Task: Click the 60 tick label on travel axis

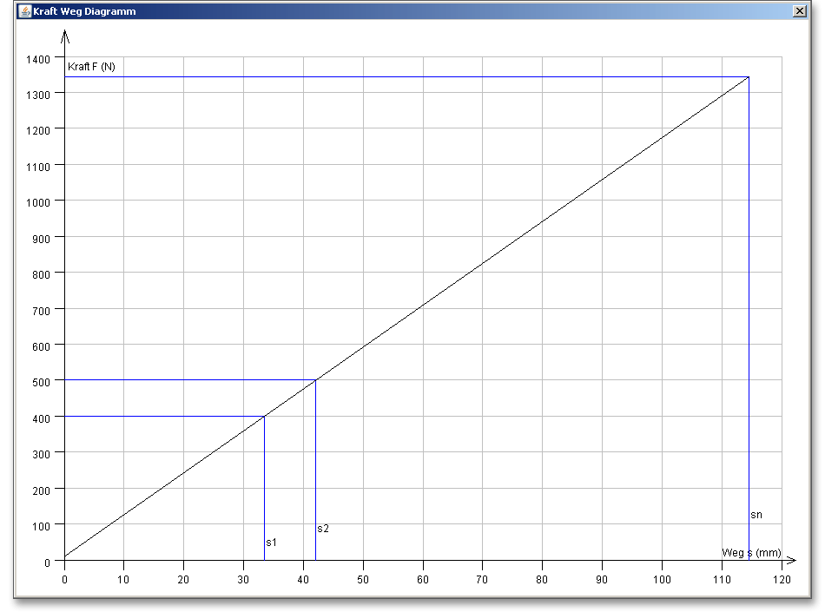Action: coord(423,579)
